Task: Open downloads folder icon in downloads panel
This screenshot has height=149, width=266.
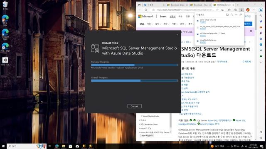Action: tap(227, 15)
